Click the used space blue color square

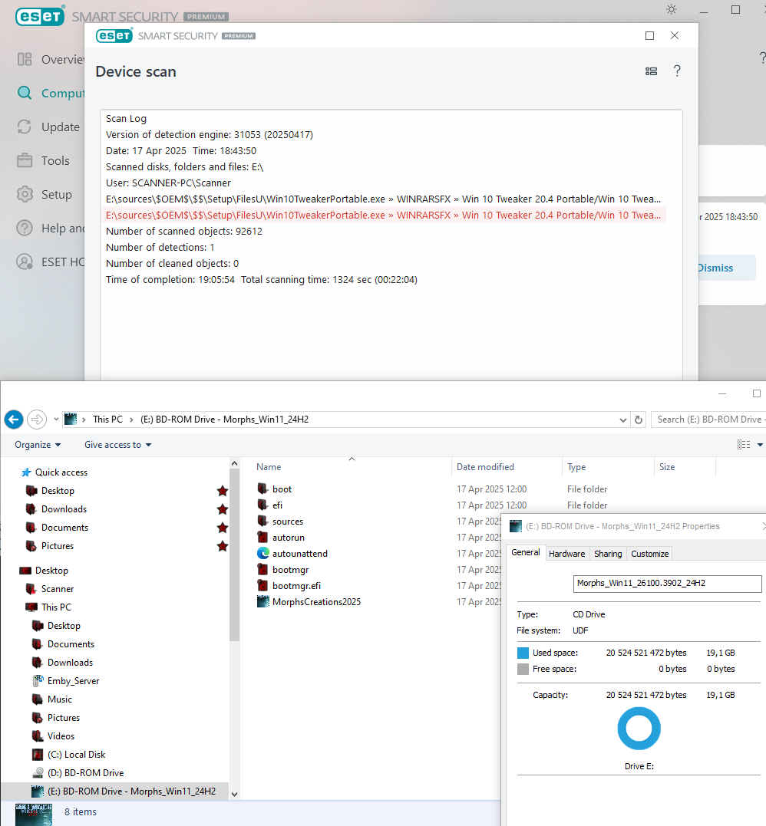click(x=523, y=653)
